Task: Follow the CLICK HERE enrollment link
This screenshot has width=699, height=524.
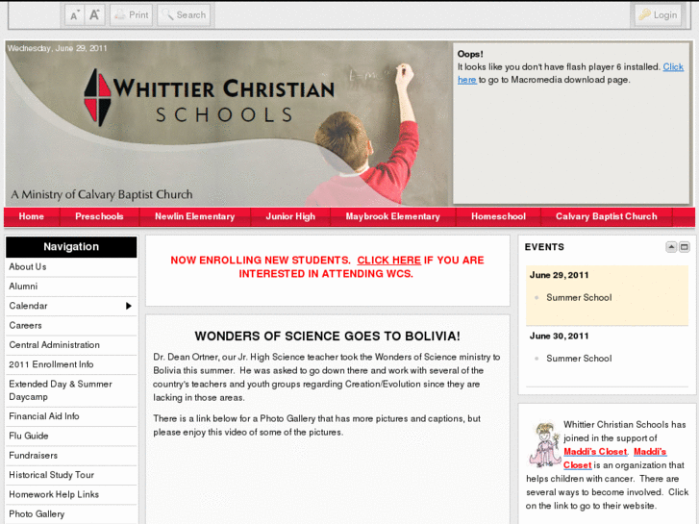Action: coord(388,261)
